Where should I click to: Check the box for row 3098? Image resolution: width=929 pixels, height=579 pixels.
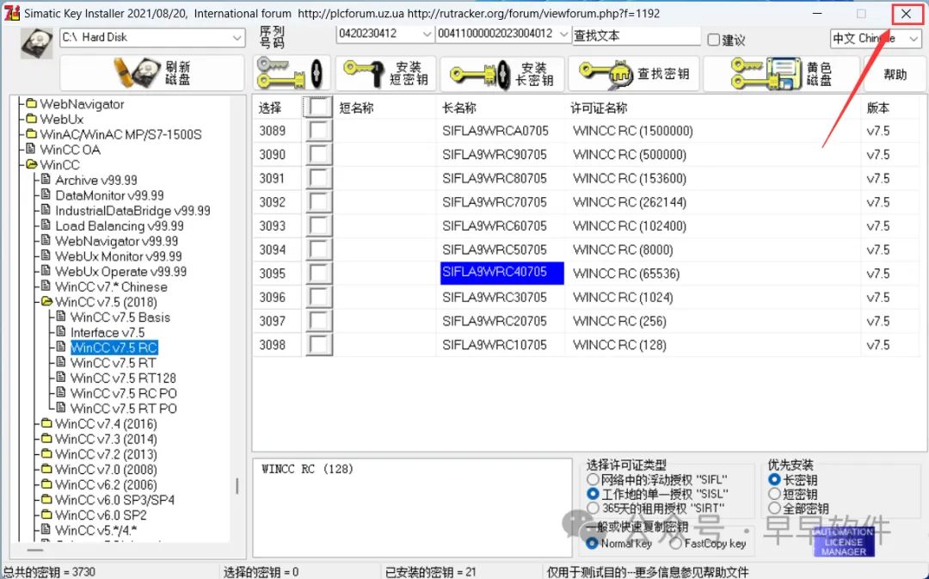coord(318,345)
